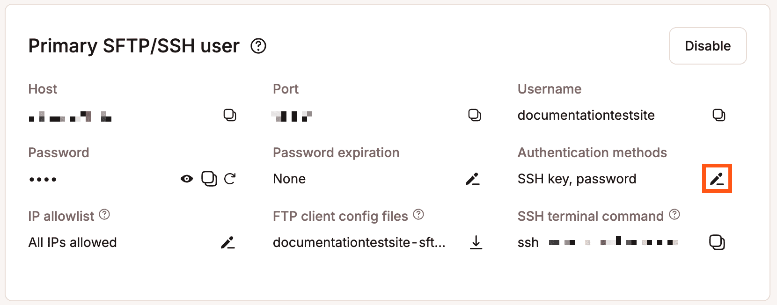Copy the Host value
777x305 pixels.
coord(229,115)
